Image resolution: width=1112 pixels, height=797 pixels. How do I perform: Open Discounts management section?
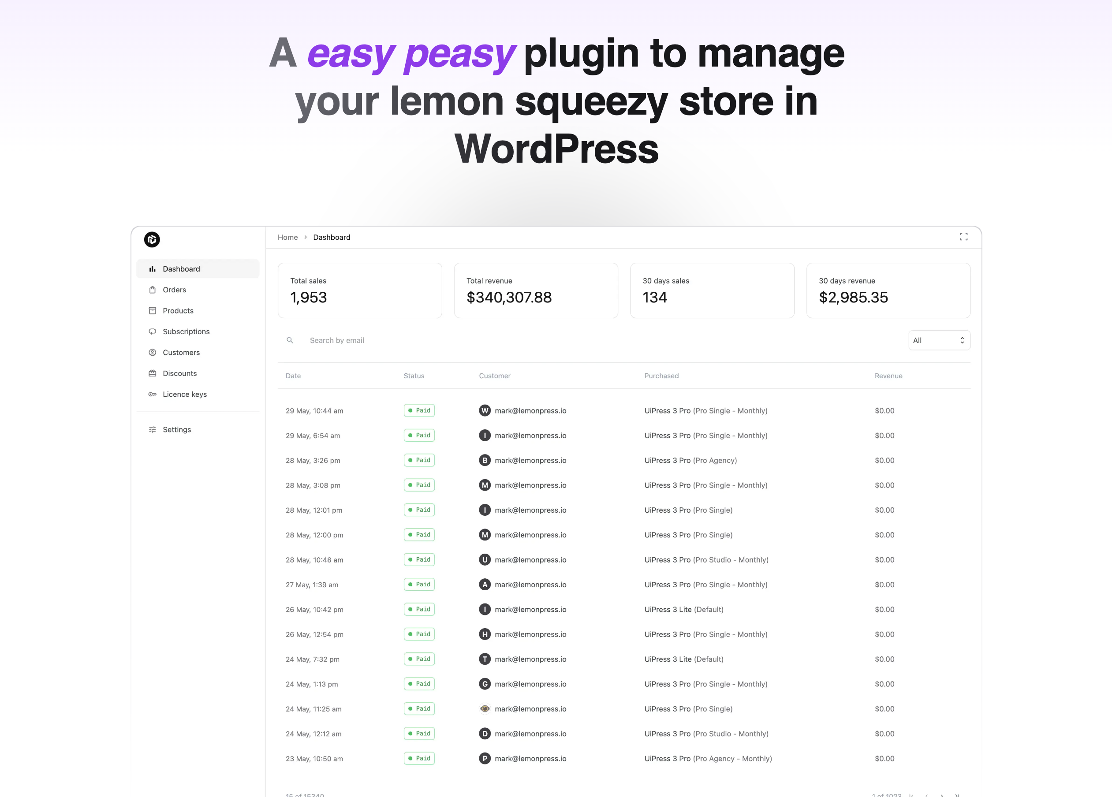tap(179, 372)
